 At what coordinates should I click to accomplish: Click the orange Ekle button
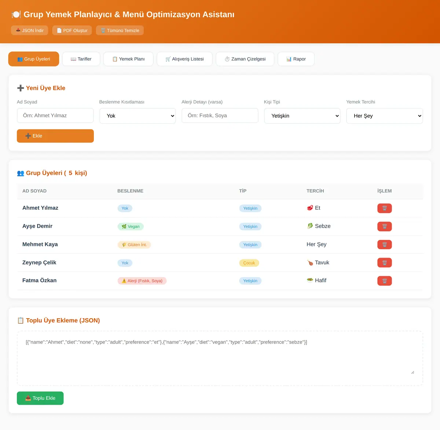tap(55, 136)
